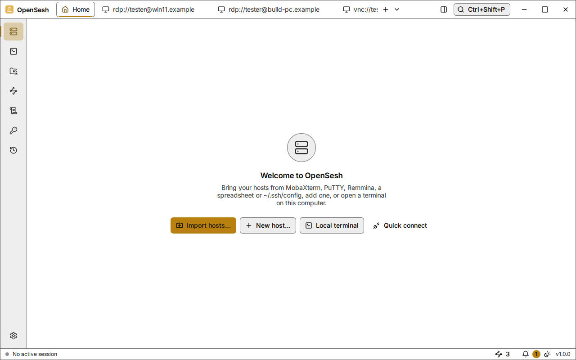Click Import hosts... button
The width and height of the screenshot is (576, 360).
(x=203, y=225)
